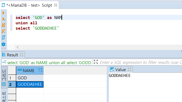Show the explain execution plan icon

coord(3,37)
